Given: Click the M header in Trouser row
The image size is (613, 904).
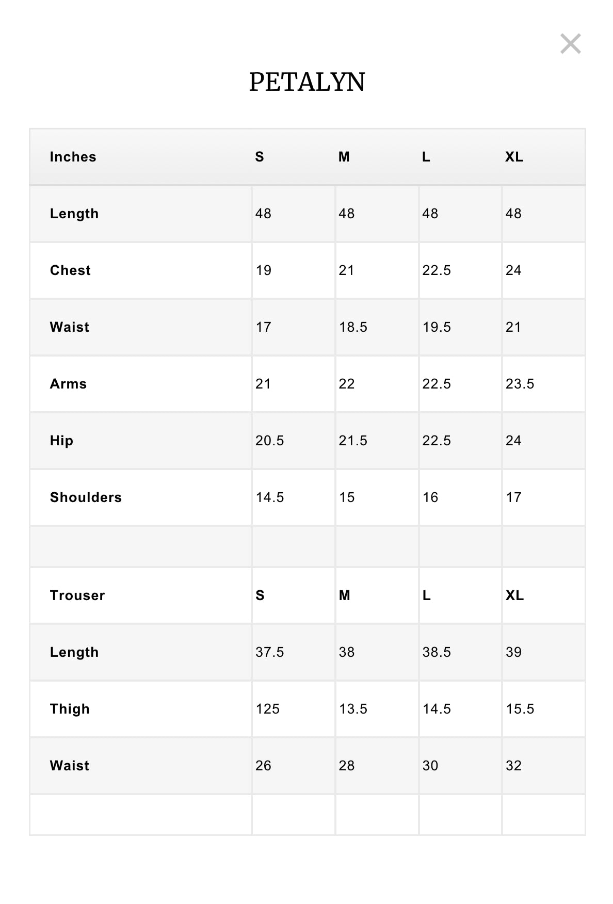Looking at the screenshot, I should click(x=344, y=595).
